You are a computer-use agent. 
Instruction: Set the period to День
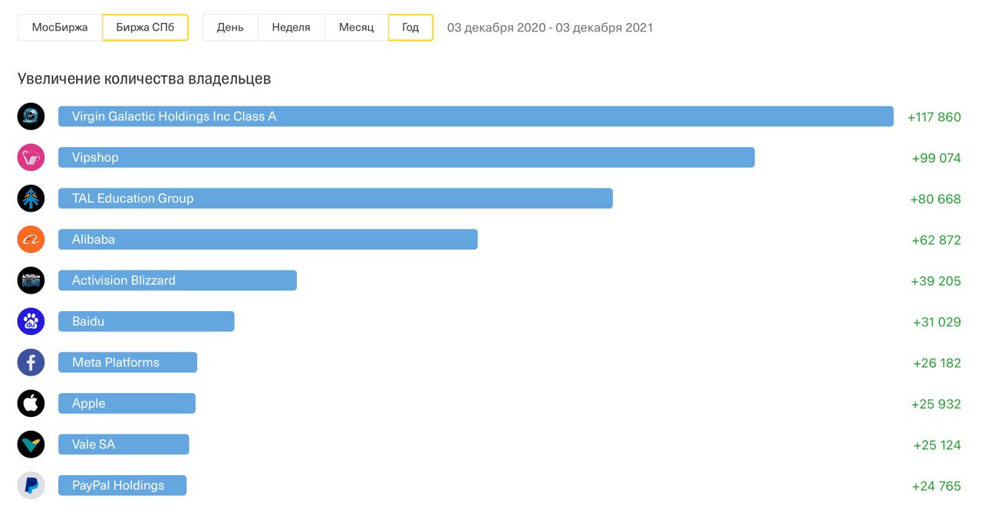[x=230, y=28]
